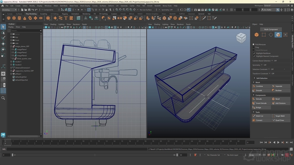Open the Transform Constraint dropdown

(269, 74)
